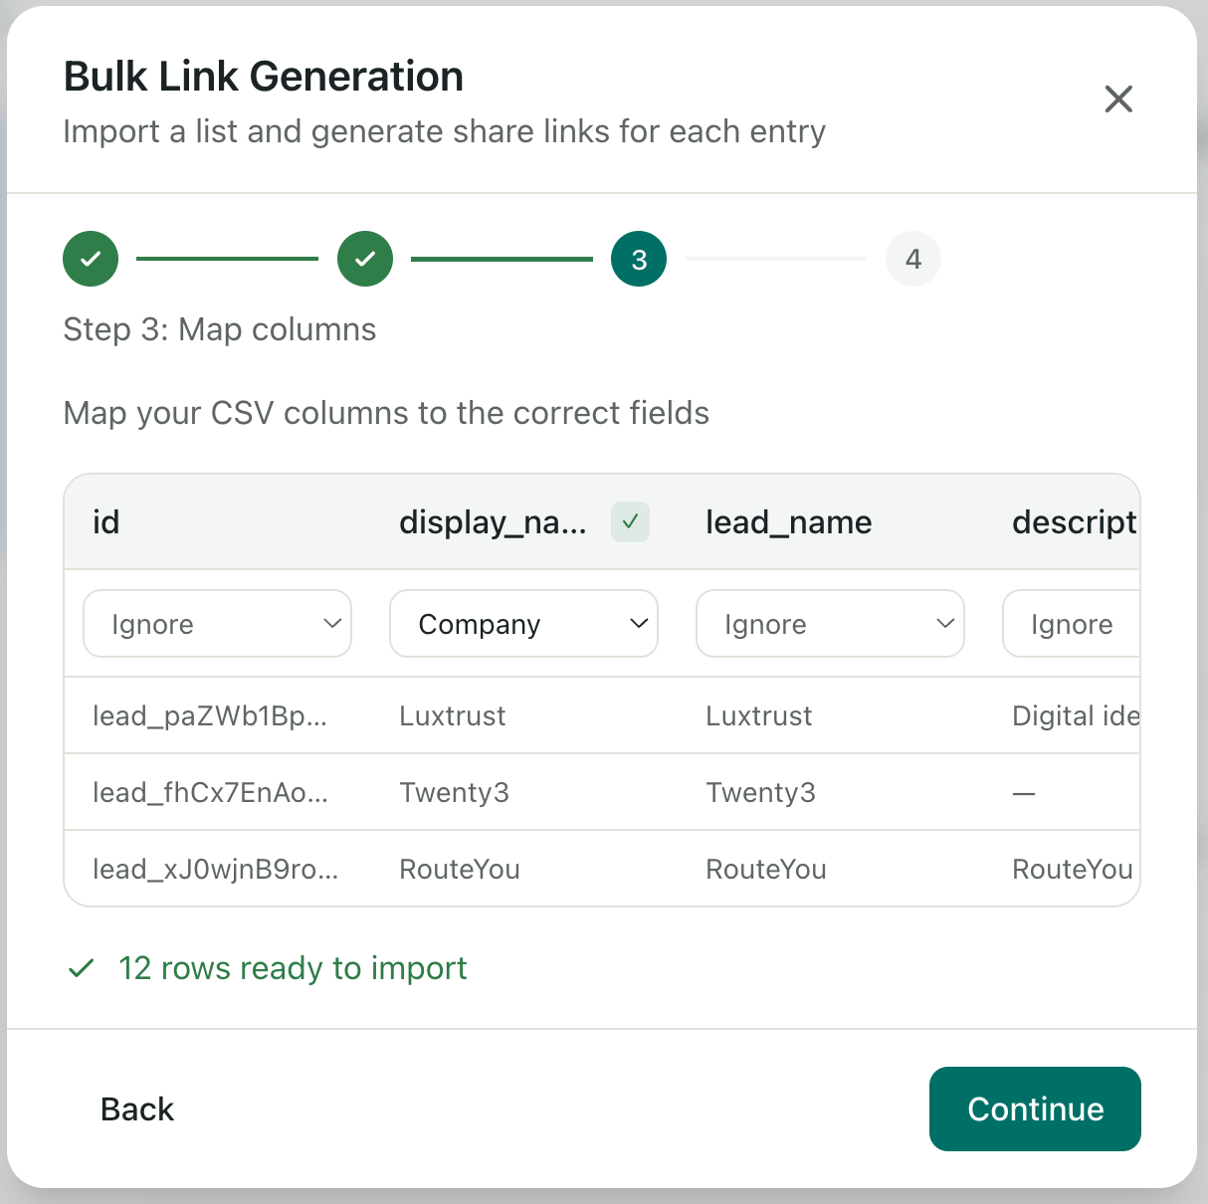The image size is (1208, 1204).
Task: Open the Company mapping dropdown
Action: coord(523,624)
